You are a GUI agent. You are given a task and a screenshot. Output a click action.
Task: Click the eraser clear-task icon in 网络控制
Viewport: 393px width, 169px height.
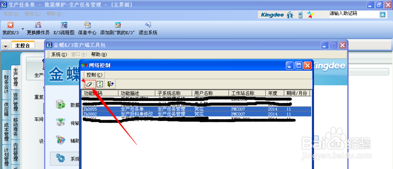click(90, 84)
